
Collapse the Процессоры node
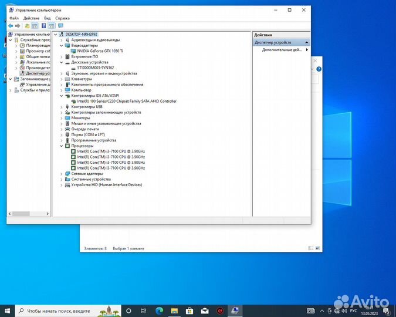click(61, 146)
